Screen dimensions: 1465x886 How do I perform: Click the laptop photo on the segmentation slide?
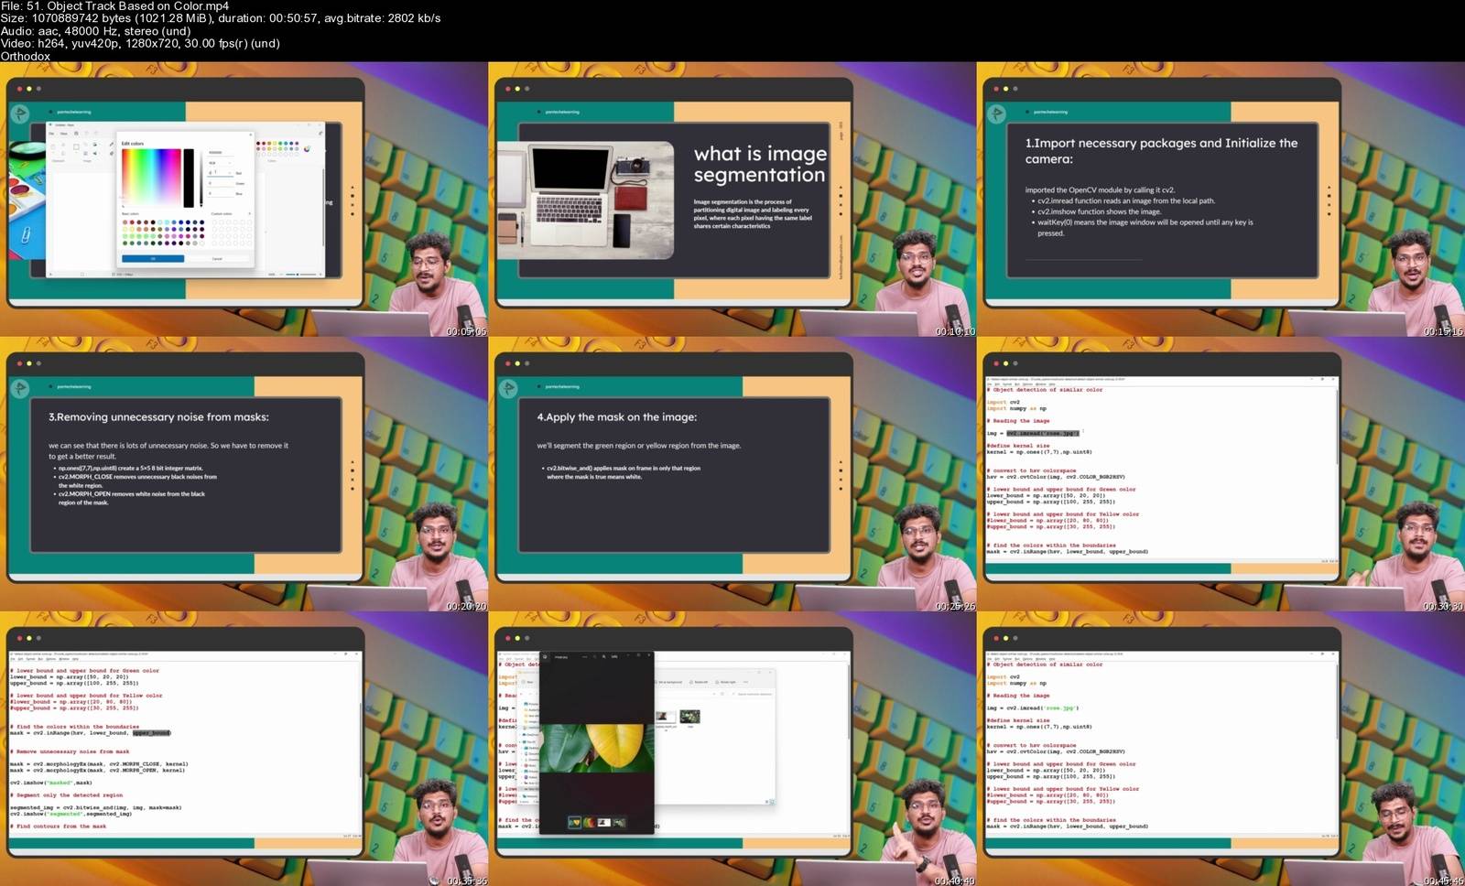pyautogui.click(x=587, y=201)
